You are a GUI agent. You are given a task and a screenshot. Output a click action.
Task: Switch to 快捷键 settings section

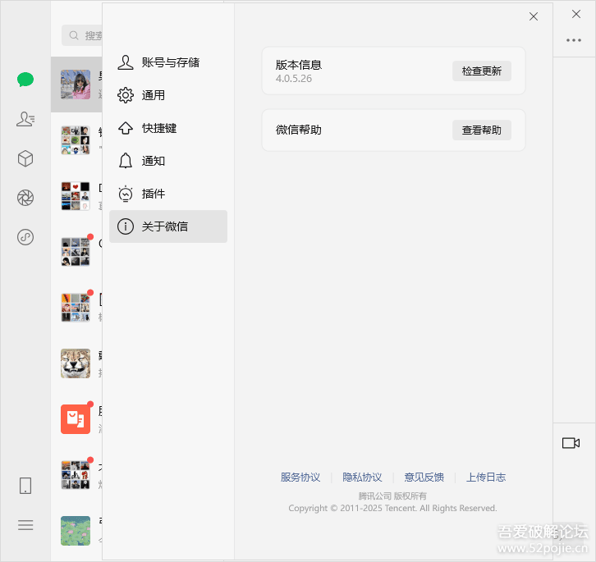pos(168,128)
